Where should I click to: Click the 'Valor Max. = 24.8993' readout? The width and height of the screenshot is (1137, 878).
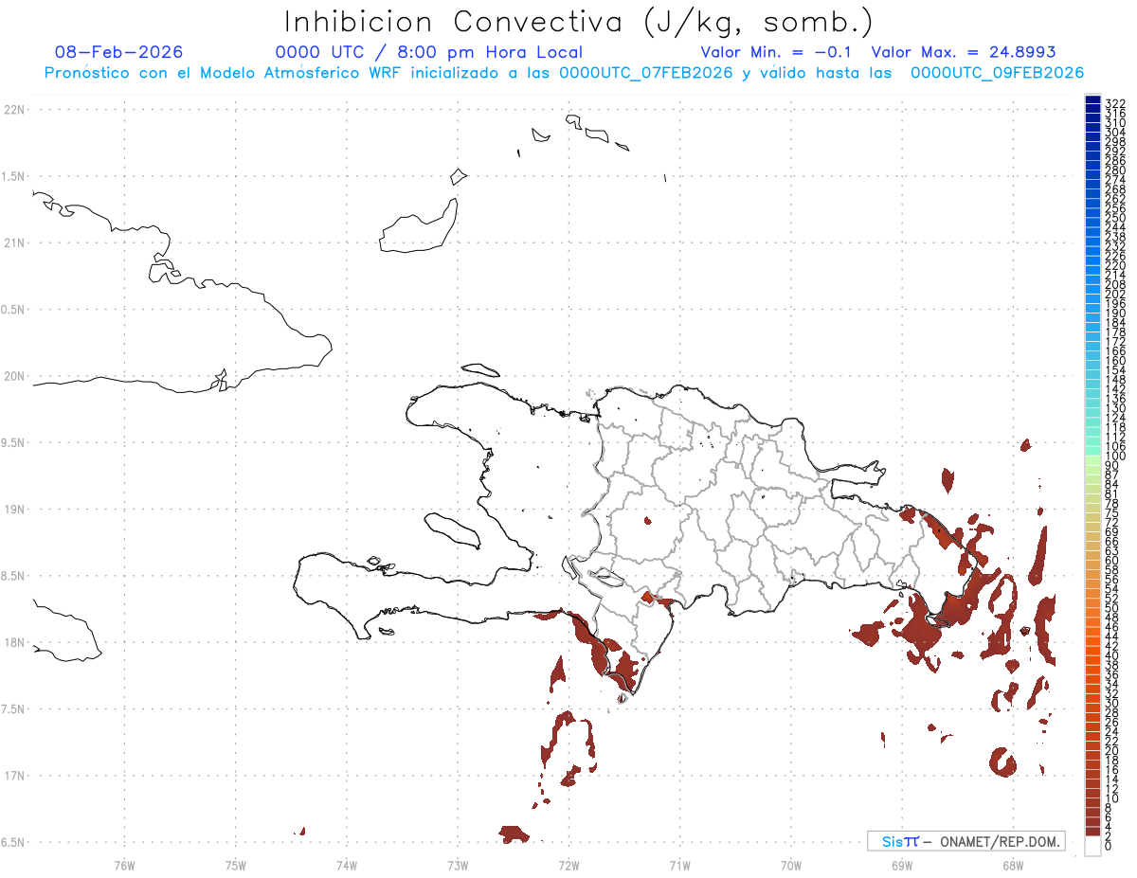964,52
